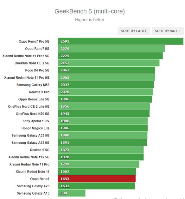185x199 pixels.
Task: Click the SORT BY VALUE button
Action: [x=168, y=31]
